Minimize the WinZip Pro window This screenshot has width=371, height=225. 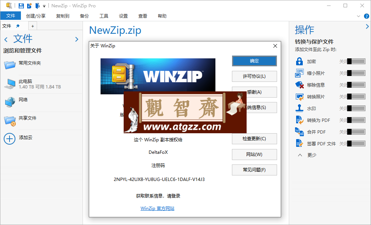pyautogui.click(x=329, y=6)
